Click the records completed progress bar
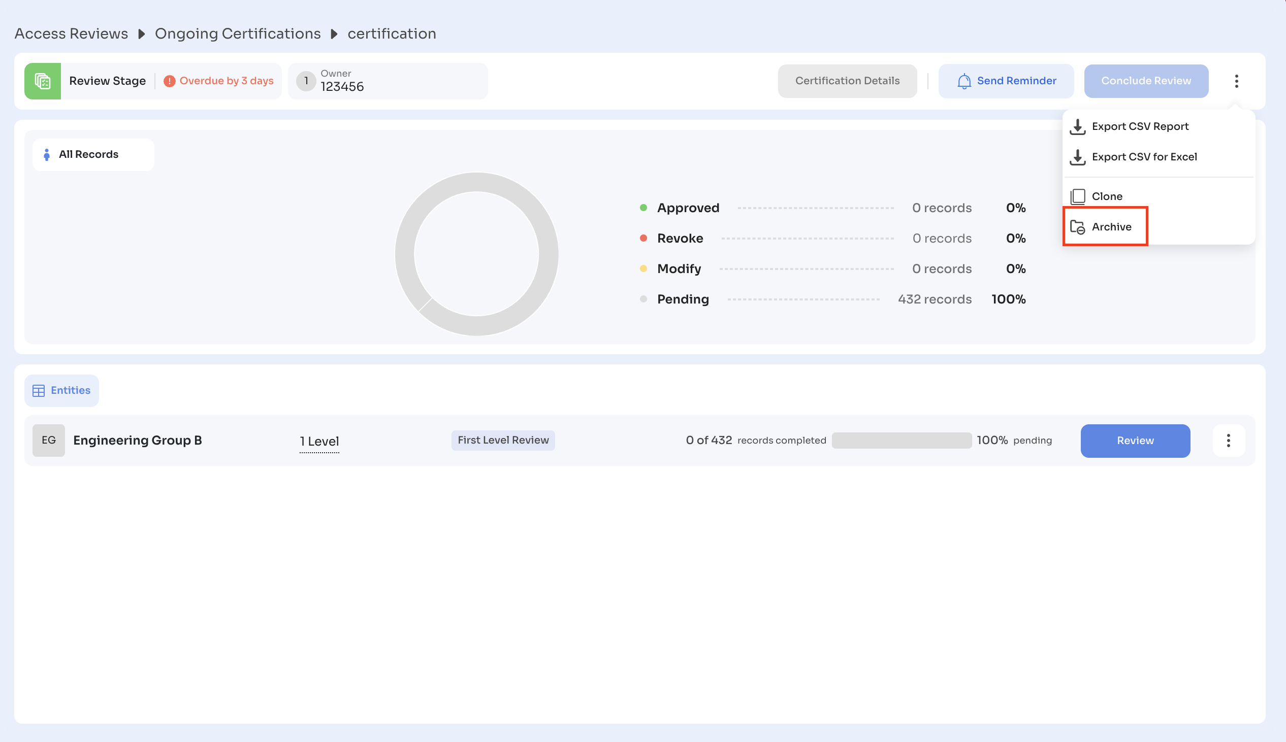The height and width of the screenshot is (742, 1286). click(x=901, y=441)
